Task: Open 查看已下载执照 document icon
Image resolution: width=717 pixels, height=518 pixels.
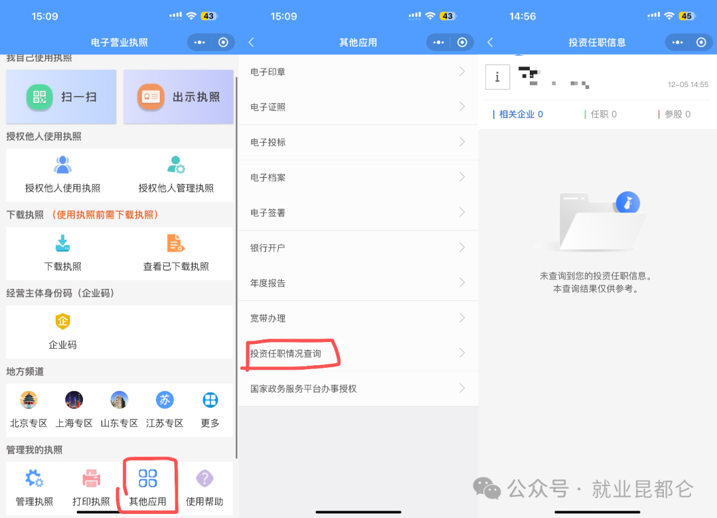Action: [x=175, y=244]
